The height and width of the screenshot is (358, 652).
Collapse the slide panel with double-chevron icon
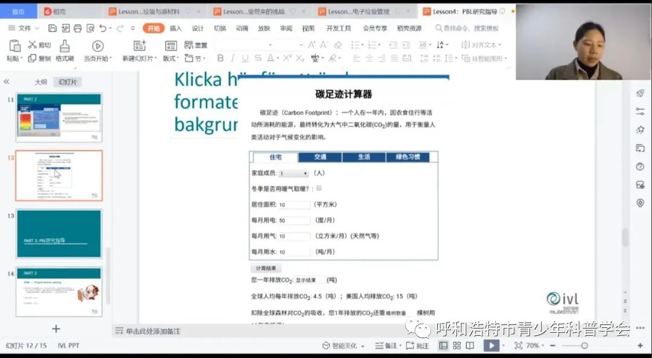pos(7,82)
